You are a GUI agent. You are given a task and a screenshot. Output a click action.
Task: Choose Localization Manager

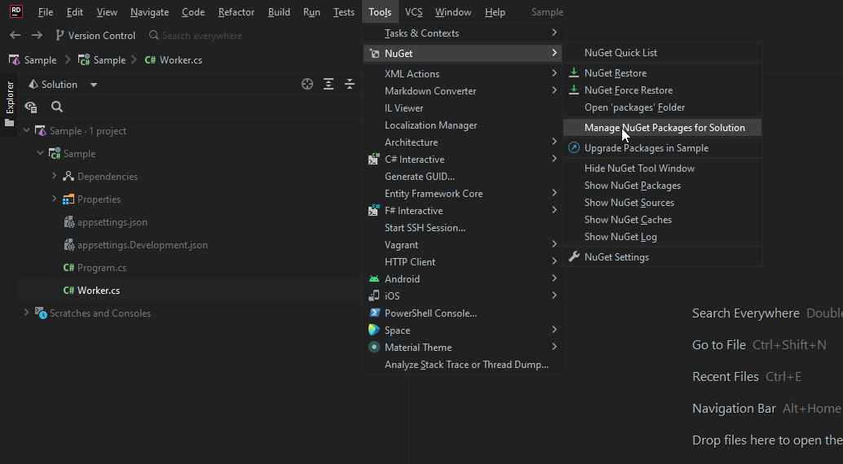point(464,125)
